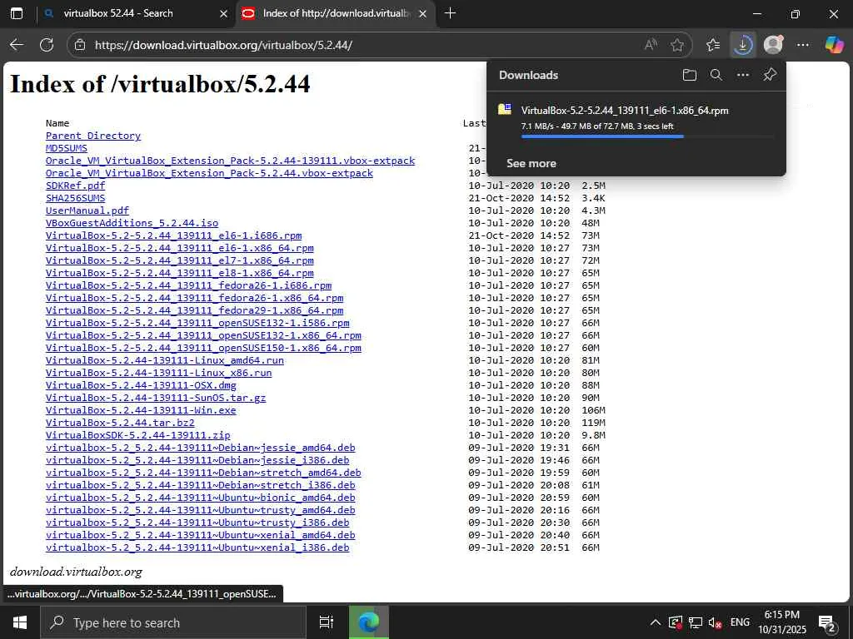
Task: Download the VirtualBox OSX.dmg file
Action: (x=141, y=385)
